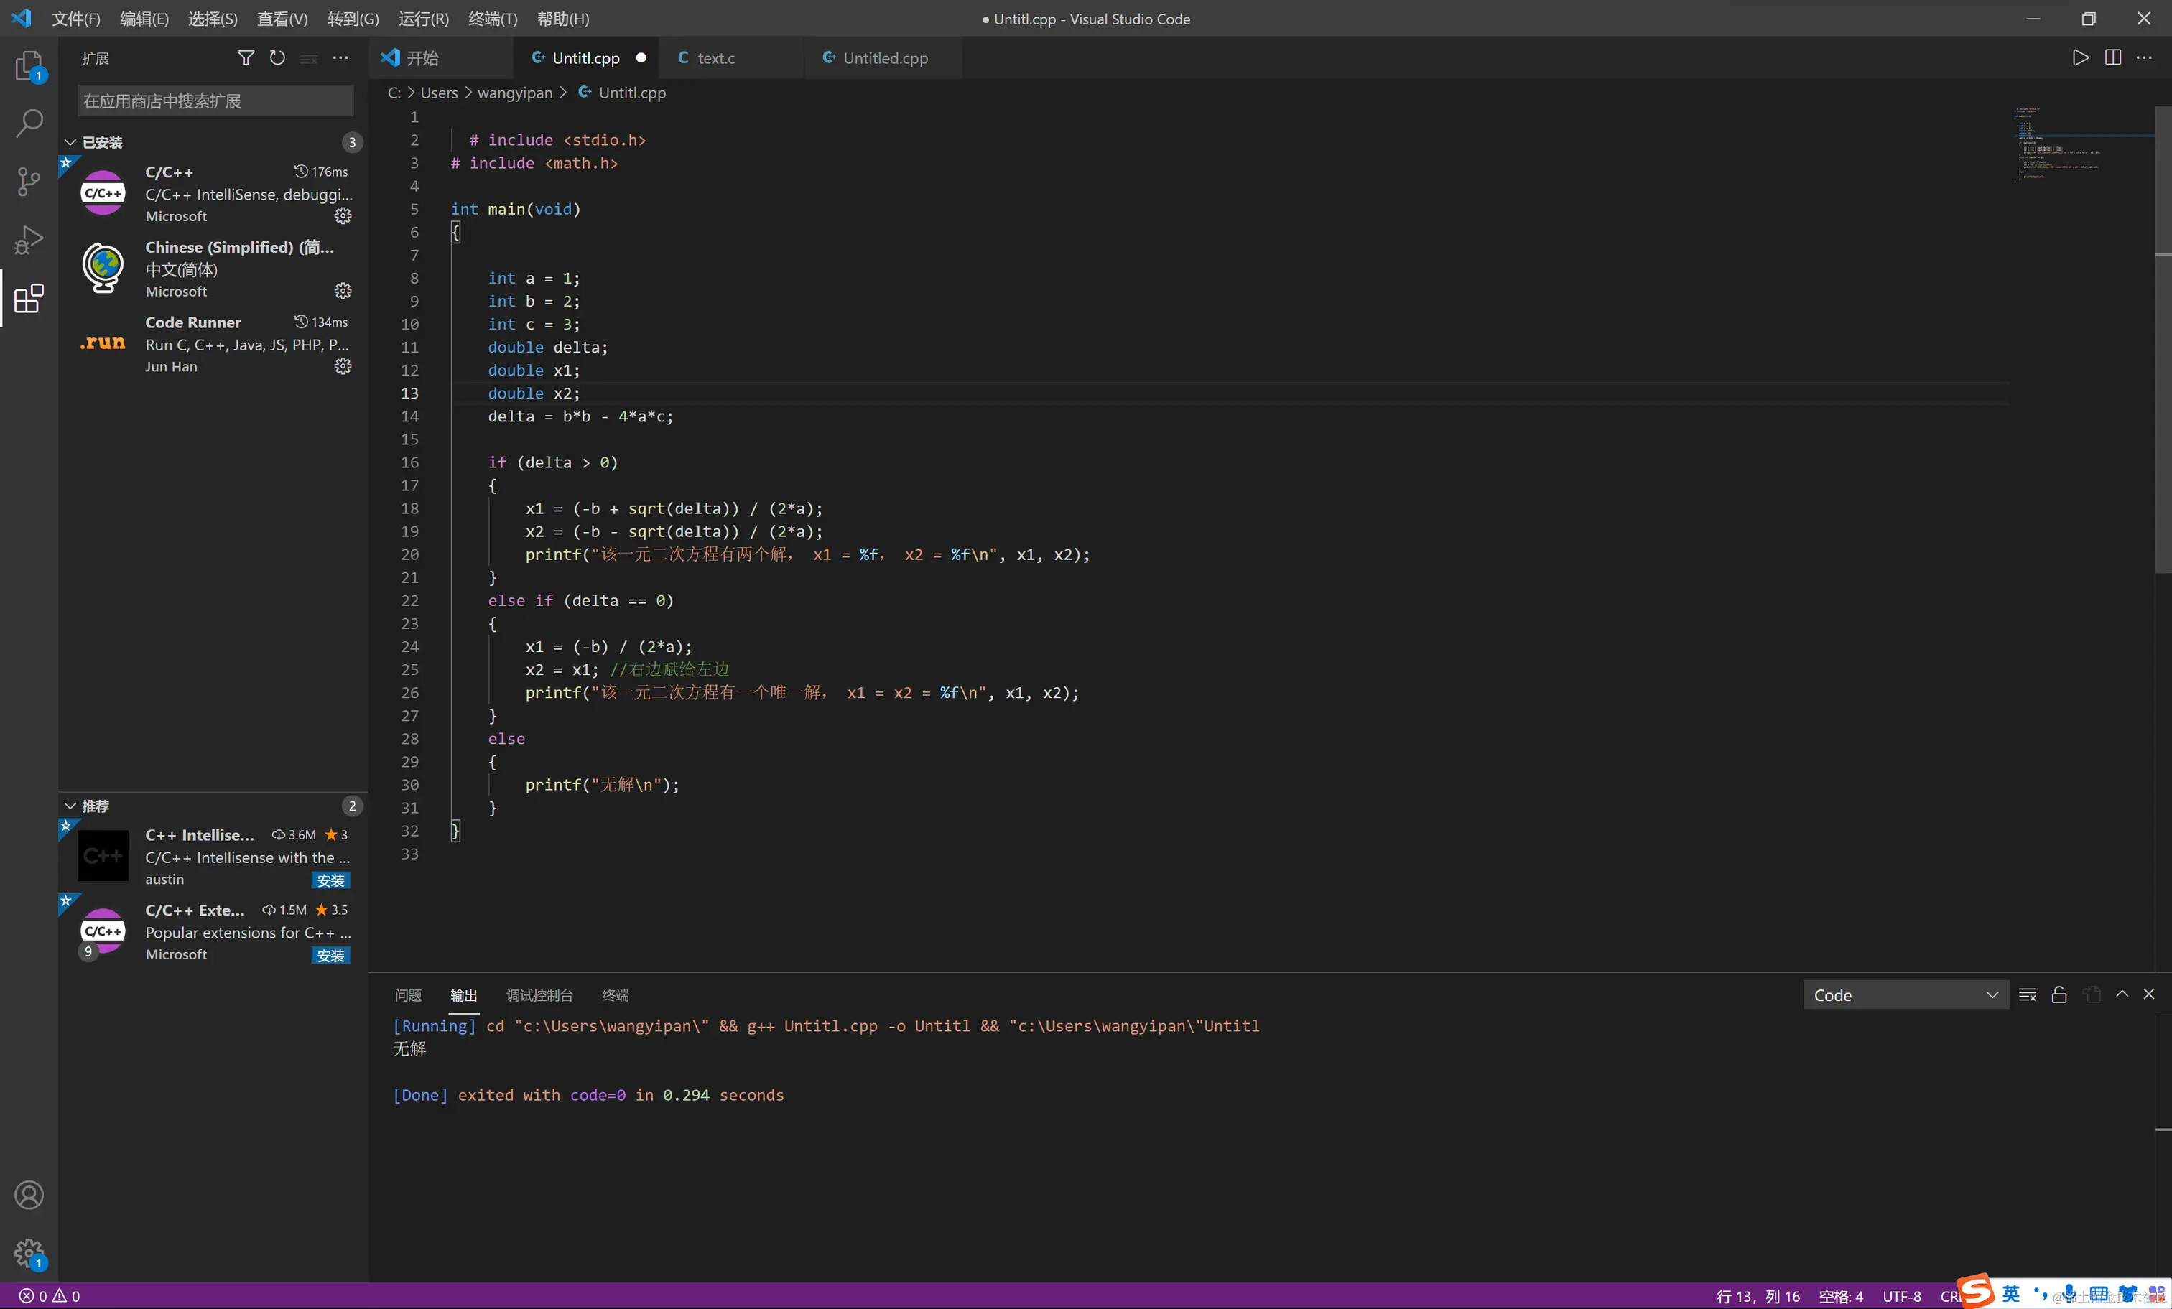
Task: Click the filter extensions funnel icon
Action: pos(245,58)
